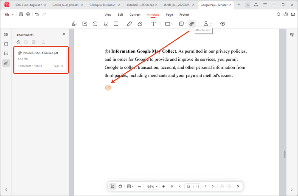Image resolution: width=298 pixels, height=196 pixels.
Task: Open the Bookmarks panel in the sidebar
Action: pyautogui.click(x=6, y=44)
